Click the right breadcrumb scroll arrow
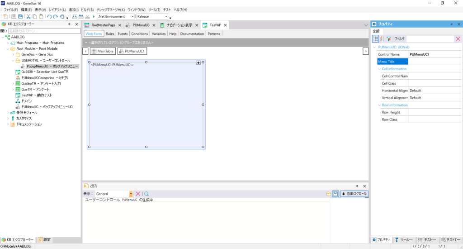This screenshot has height=249, width=463. [x=365, y=51]
